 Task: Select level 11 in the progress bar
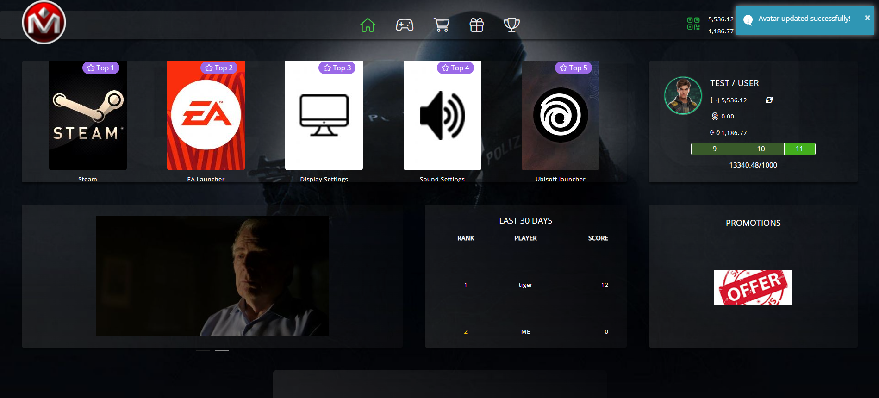(799, 149)
